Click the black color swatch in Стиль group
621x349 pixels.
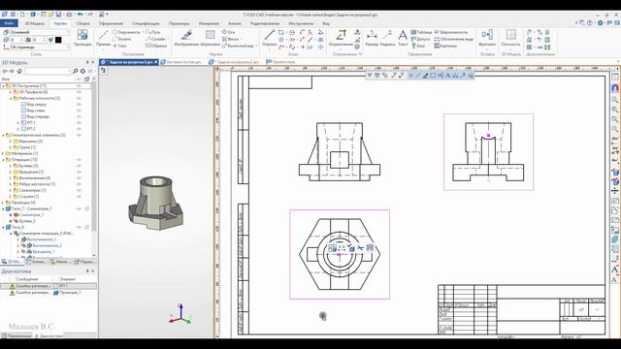[58, 40]
